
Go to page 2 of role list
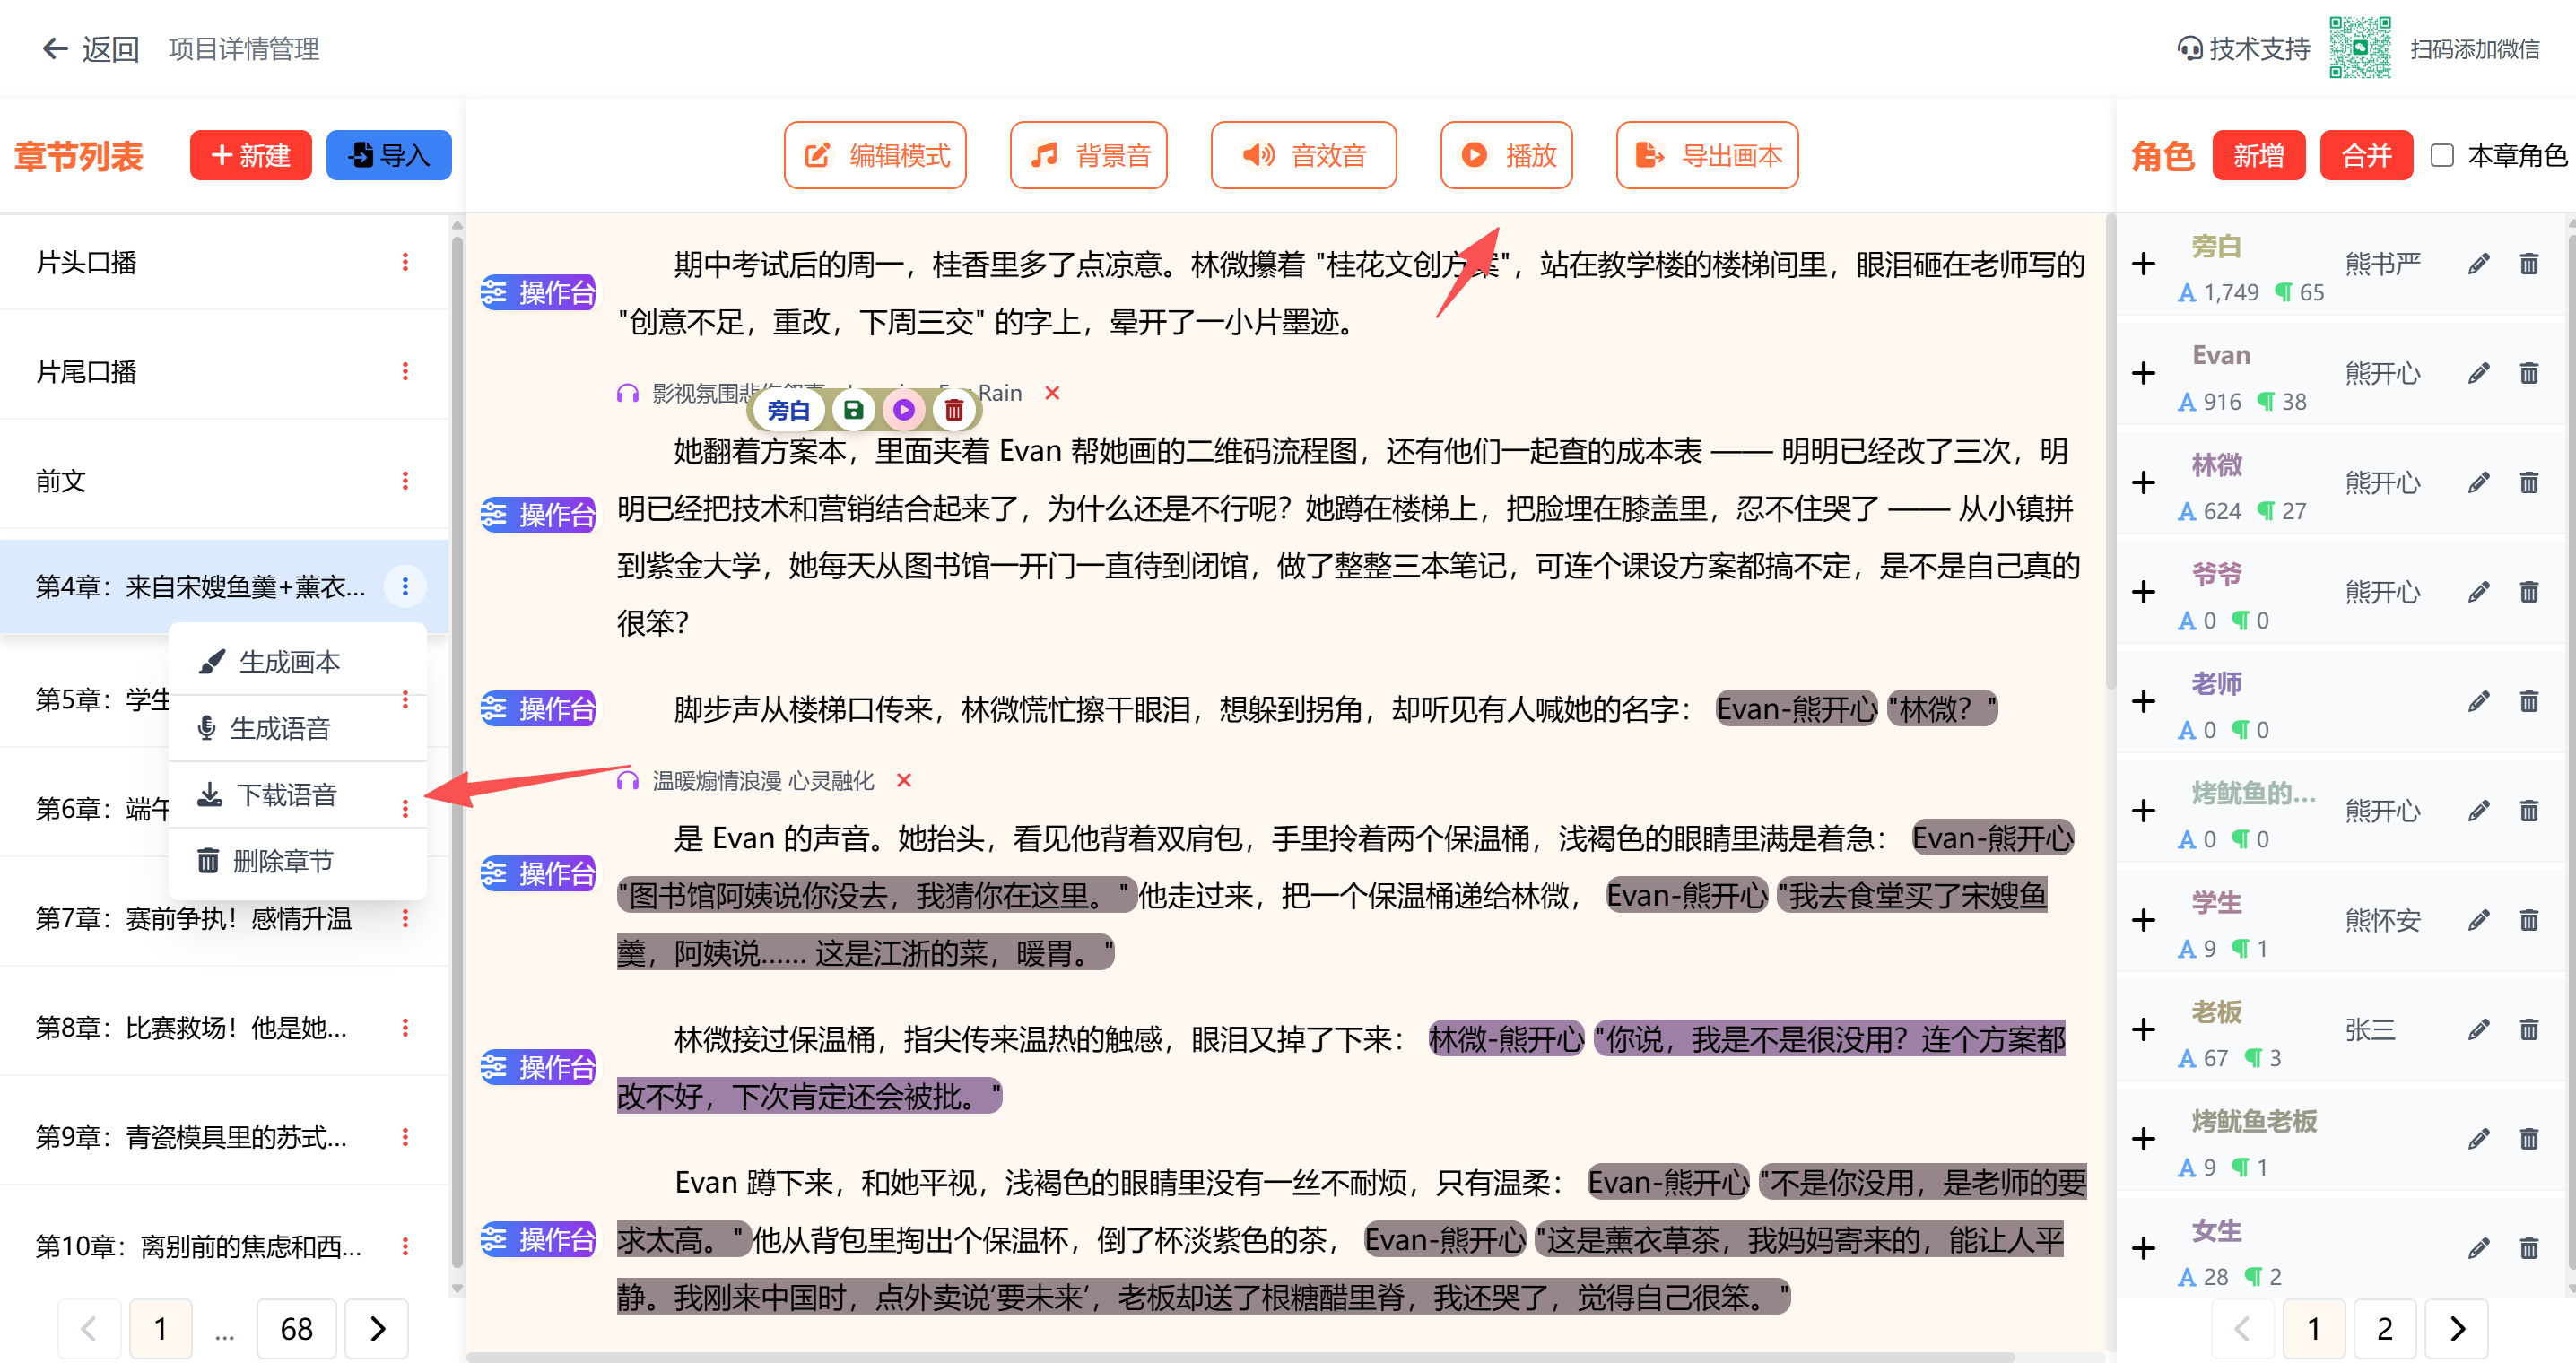(x=2384, y=1328)
